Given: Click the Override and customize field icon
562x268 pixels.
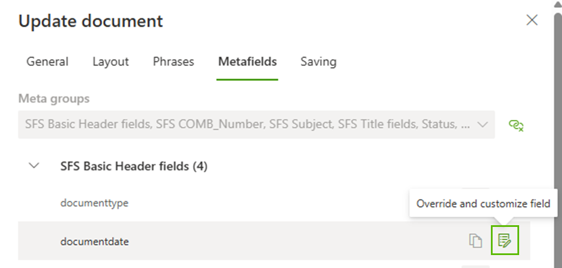Looking at the screenshot, I should tap(504, 241).
